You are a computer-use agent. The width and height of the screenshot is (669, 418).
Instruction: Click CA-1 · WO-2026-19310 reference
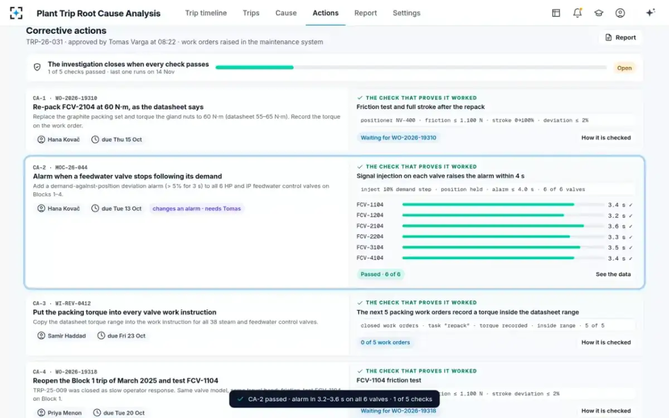click(x=65, y=98)
